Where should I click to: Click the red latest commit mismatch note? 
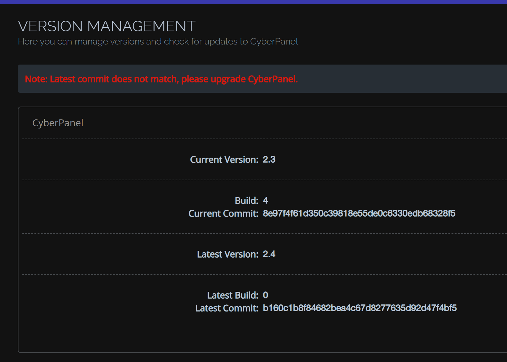[x=161, y=79]
